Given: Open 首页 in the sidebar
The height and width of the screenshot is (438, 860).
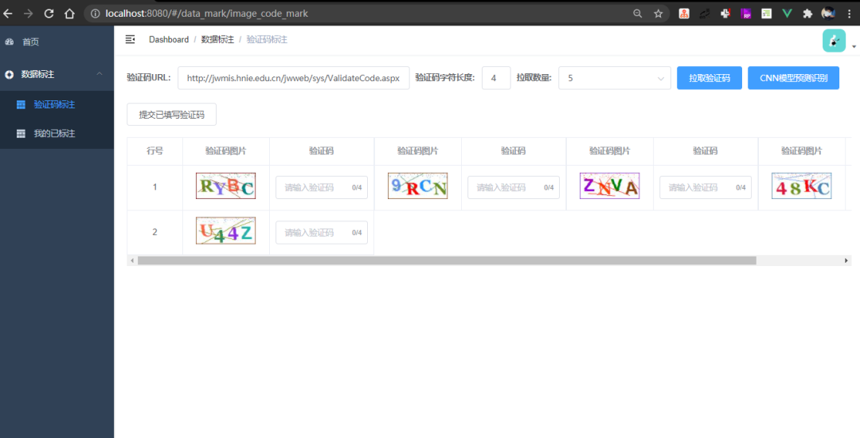Looking at the screenshot, I should pos(57,41).
